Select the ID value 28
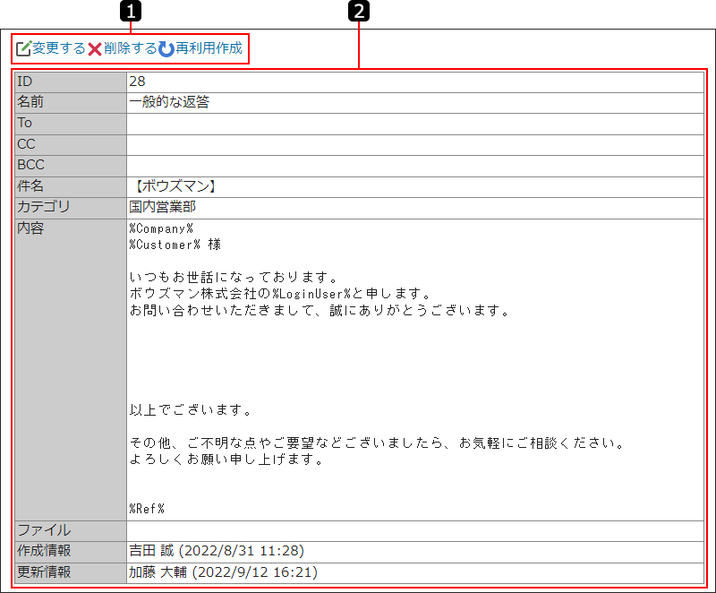This screenshot has height=593, width=716. (x=137, y=82)
